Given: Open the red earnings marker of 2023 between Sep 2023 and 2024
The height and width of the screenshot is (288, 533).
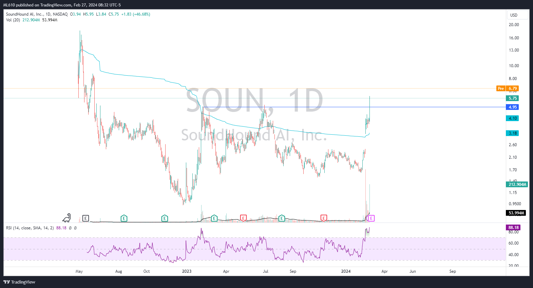Looking at the screenshot, I should pos(324,218).
